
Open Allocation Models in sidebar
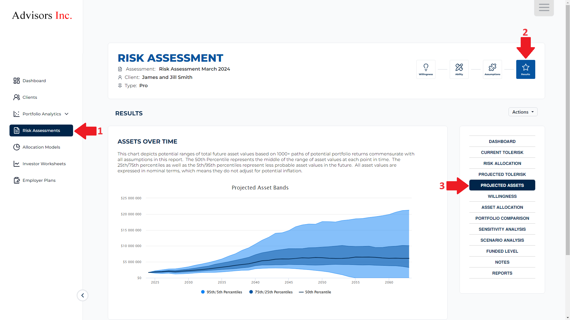[x=41, y=147]
